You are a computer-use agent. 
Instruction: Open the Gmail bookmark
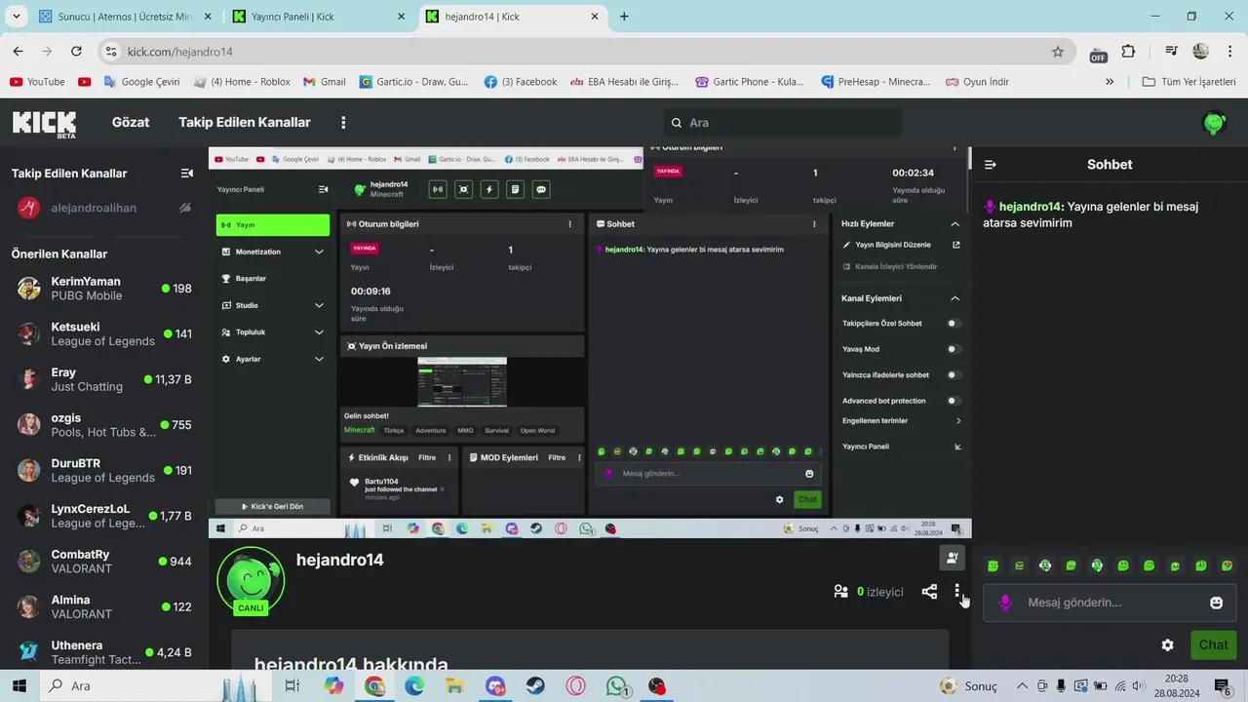point(324,82)
